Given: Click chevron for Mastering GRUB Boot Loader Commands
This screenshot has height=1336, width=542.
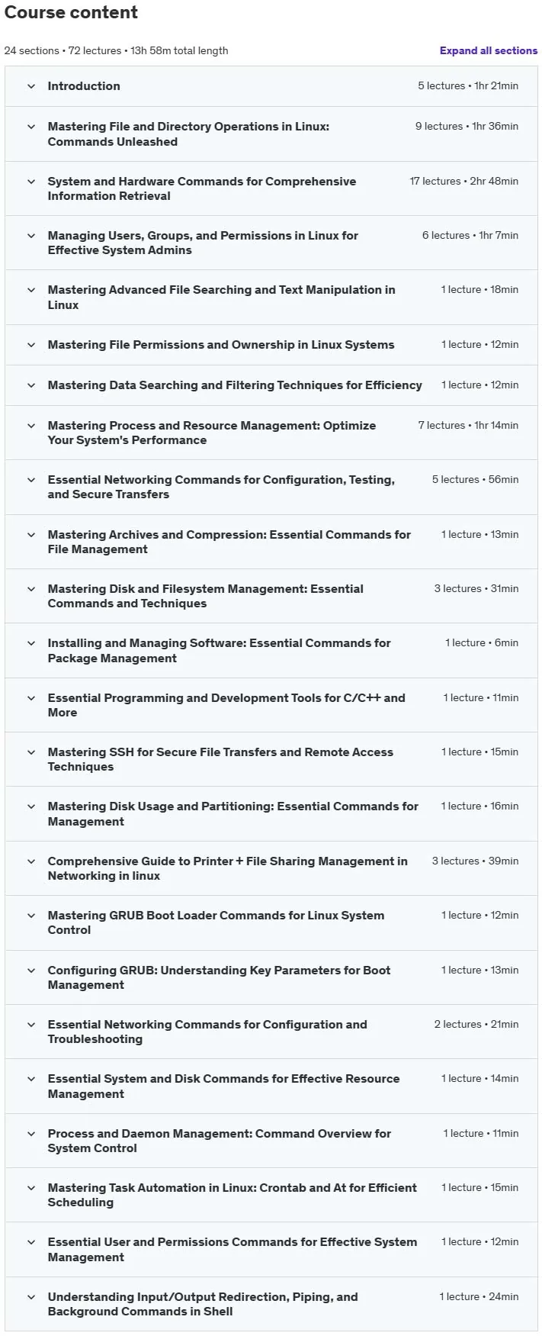Looking at the screenshot, I should click(x=31, y=916).
